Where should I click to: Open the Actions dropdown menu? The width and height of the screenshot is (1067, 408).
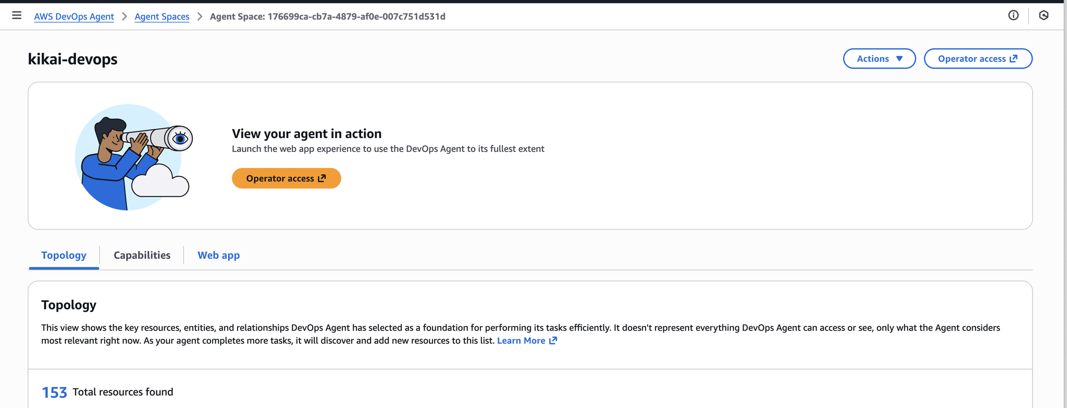[x=879, y=59]
